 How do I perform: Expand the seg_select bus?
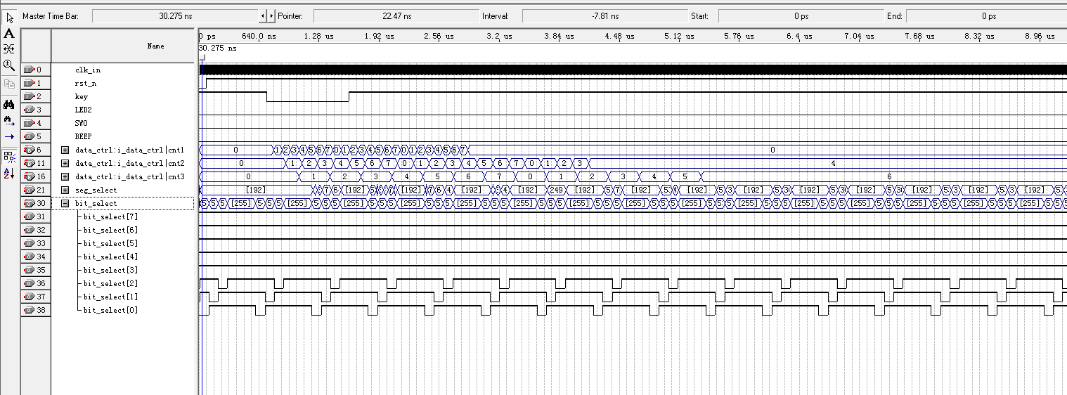coord(65,190)
